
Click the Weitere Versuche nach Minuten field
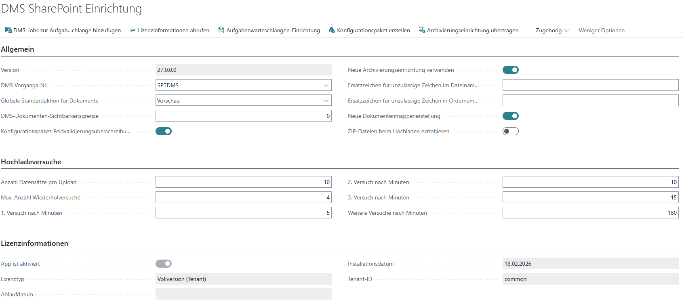(590, 213)
